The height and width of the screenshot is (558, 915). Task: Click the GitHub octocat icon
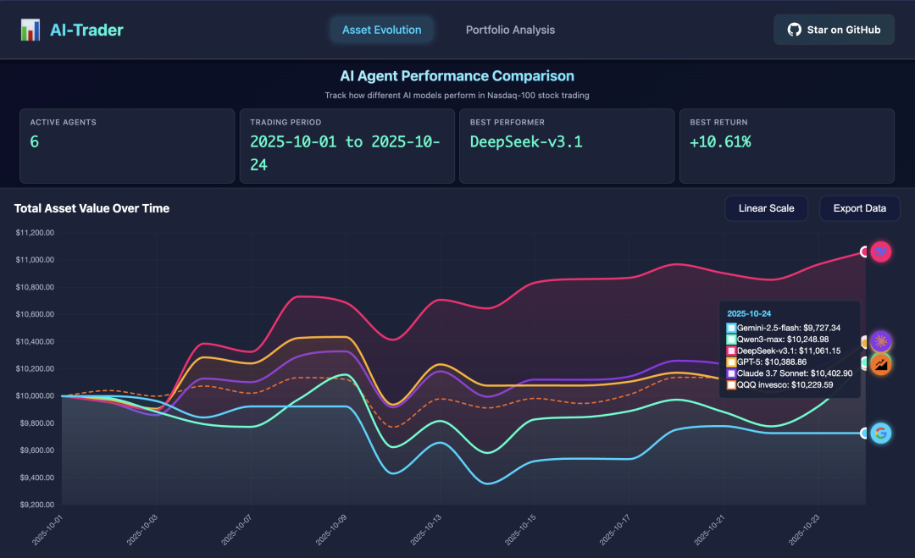(793, 29)
